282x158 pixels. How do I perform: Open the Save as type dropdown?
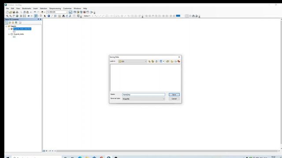point(163,99)
